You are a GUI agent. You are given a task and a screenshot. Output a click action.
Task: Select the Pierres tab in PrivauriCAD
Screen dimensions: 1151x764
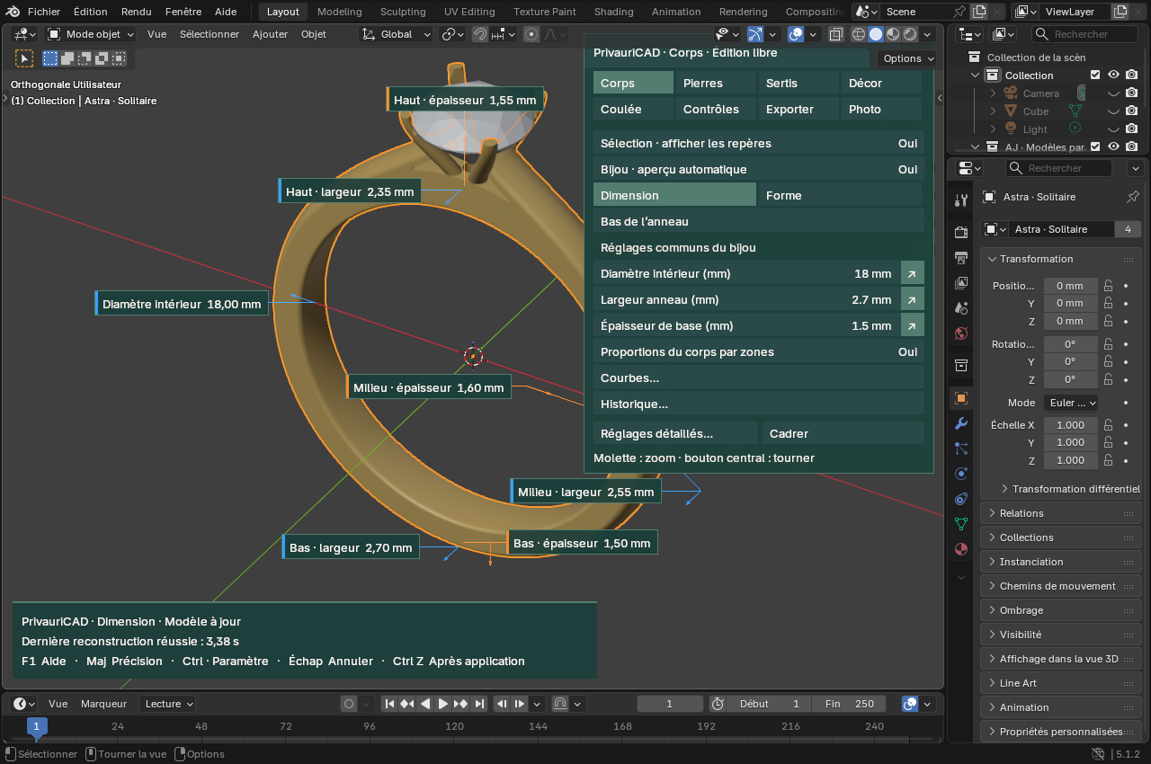click(x=716, y=83)
